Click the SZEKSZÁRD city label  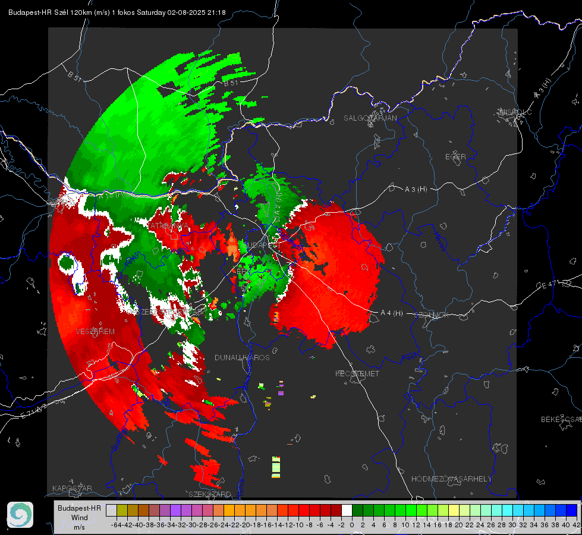[x=210, y=494]
